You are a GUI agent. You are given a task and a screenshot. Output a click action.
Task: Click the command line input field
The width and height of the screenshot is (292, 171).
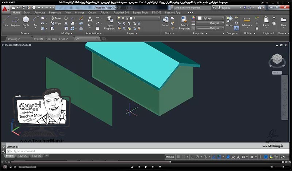(147, 151)
